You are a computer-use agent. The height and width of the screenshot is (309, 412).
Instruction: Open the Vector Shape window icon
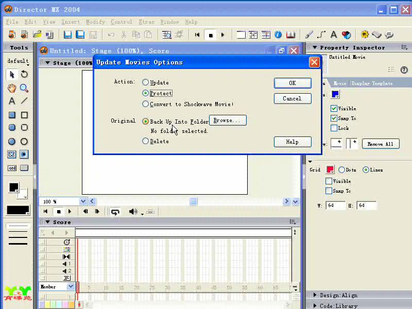tap(321, 35)
